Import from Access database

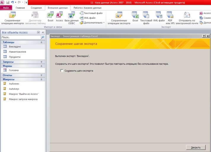click(59, 17)
